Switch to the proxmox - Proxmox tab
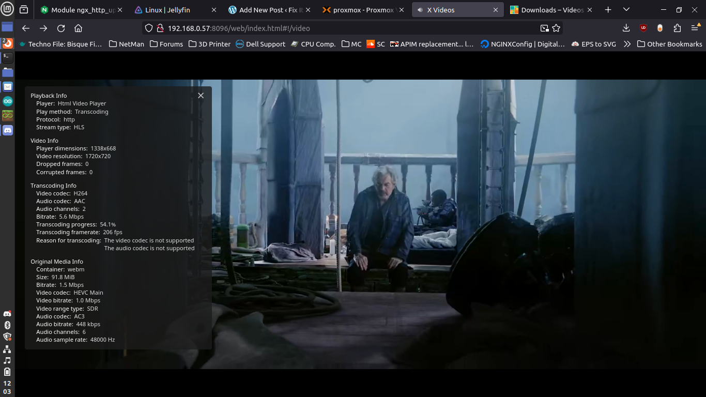The width and height of the screenshot is (706, 397). coord(364,10)
